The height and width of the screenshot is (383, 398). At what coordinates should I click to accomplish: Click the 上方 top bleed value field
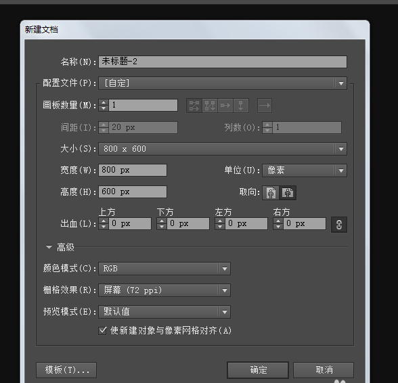tap(130, 223)
